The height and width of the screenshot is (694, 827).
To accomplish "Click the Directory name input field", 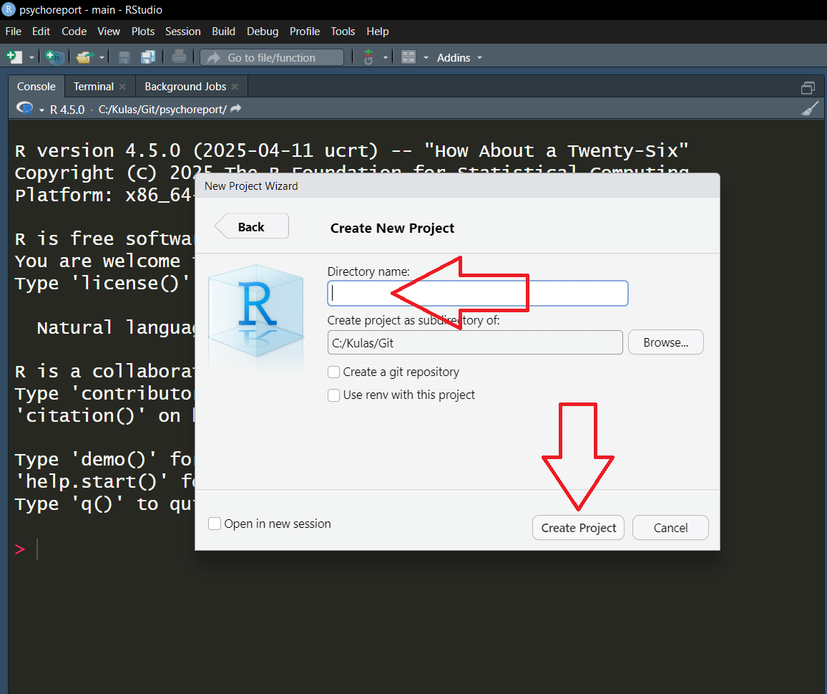I will pos(477,294).
